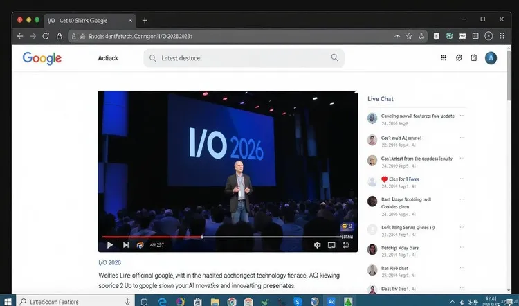Open Skype from the taskbar

[x=298, y=302]
